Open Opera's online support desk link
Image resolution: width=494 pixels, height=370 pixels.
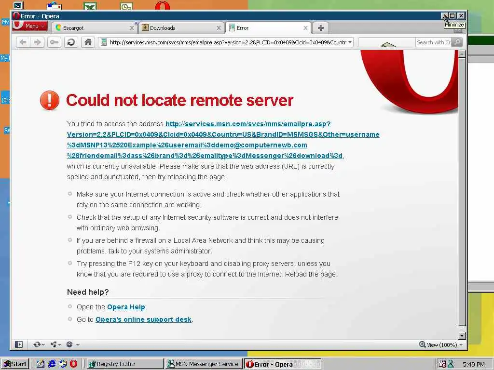(x=143, y=320)
